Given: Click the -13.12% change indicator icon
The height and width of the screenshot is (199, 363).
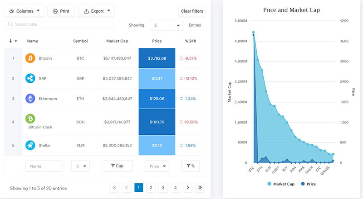Looking at the screenshot, I should coord(181,78).
